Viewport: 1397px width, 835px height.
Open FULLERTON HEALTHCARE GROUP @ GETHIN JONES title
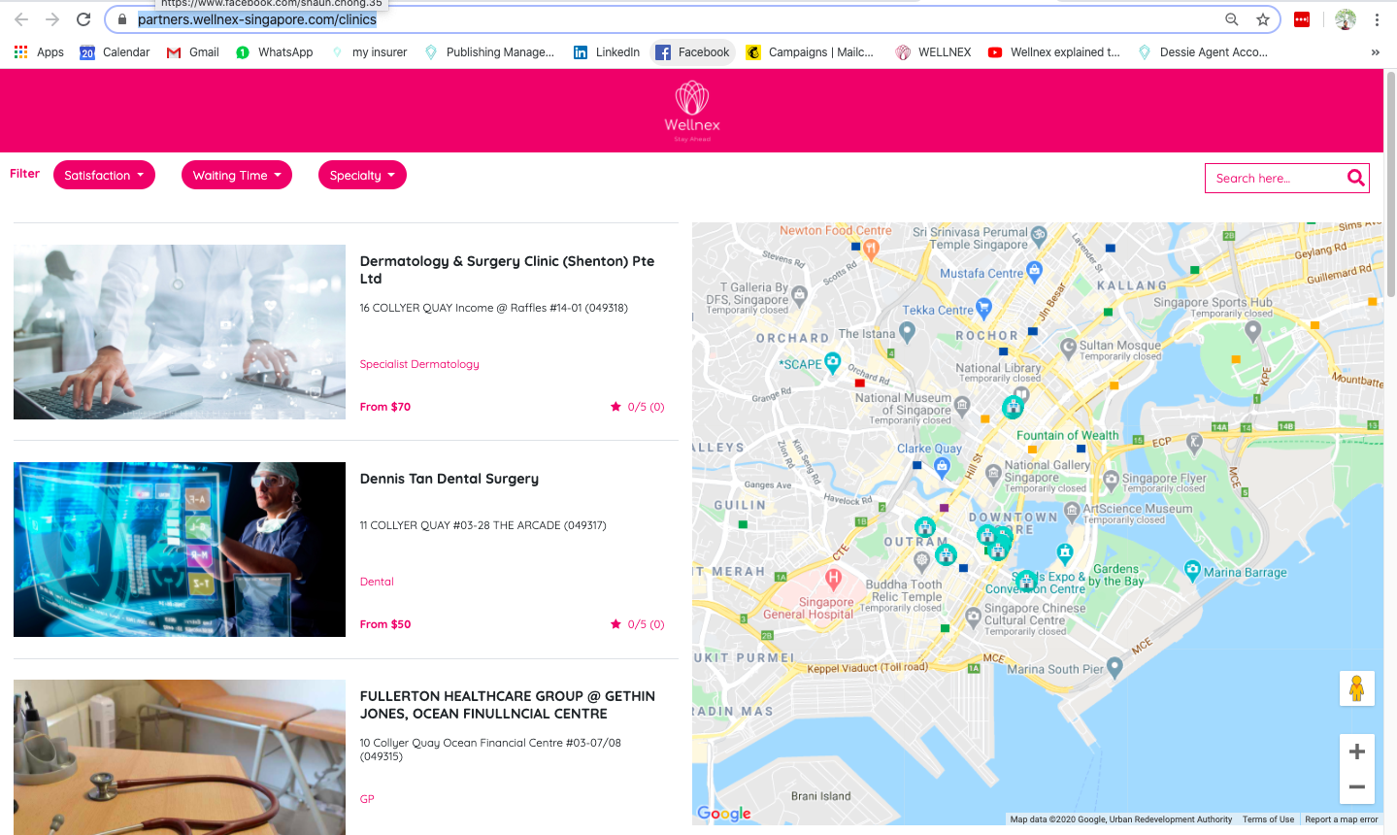coord(507,705)
